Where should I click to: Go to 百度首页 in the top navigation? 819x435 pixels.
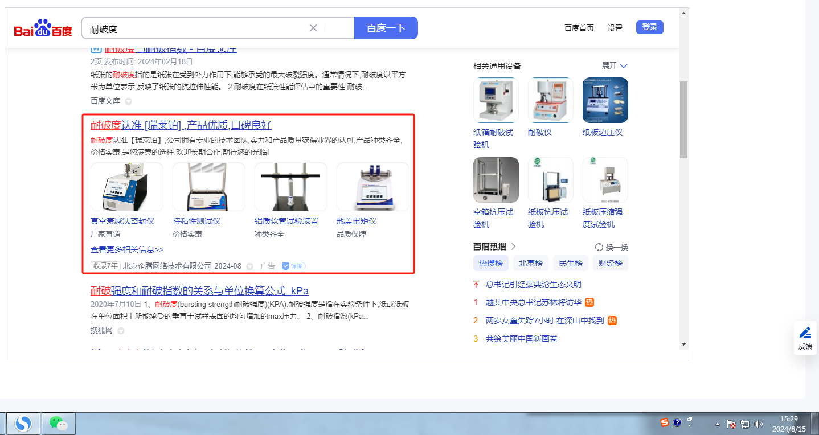point(579,28)
